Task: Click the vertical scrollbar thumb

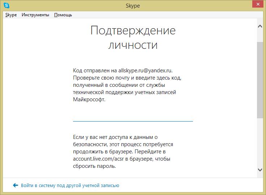Action: [260, 80]
